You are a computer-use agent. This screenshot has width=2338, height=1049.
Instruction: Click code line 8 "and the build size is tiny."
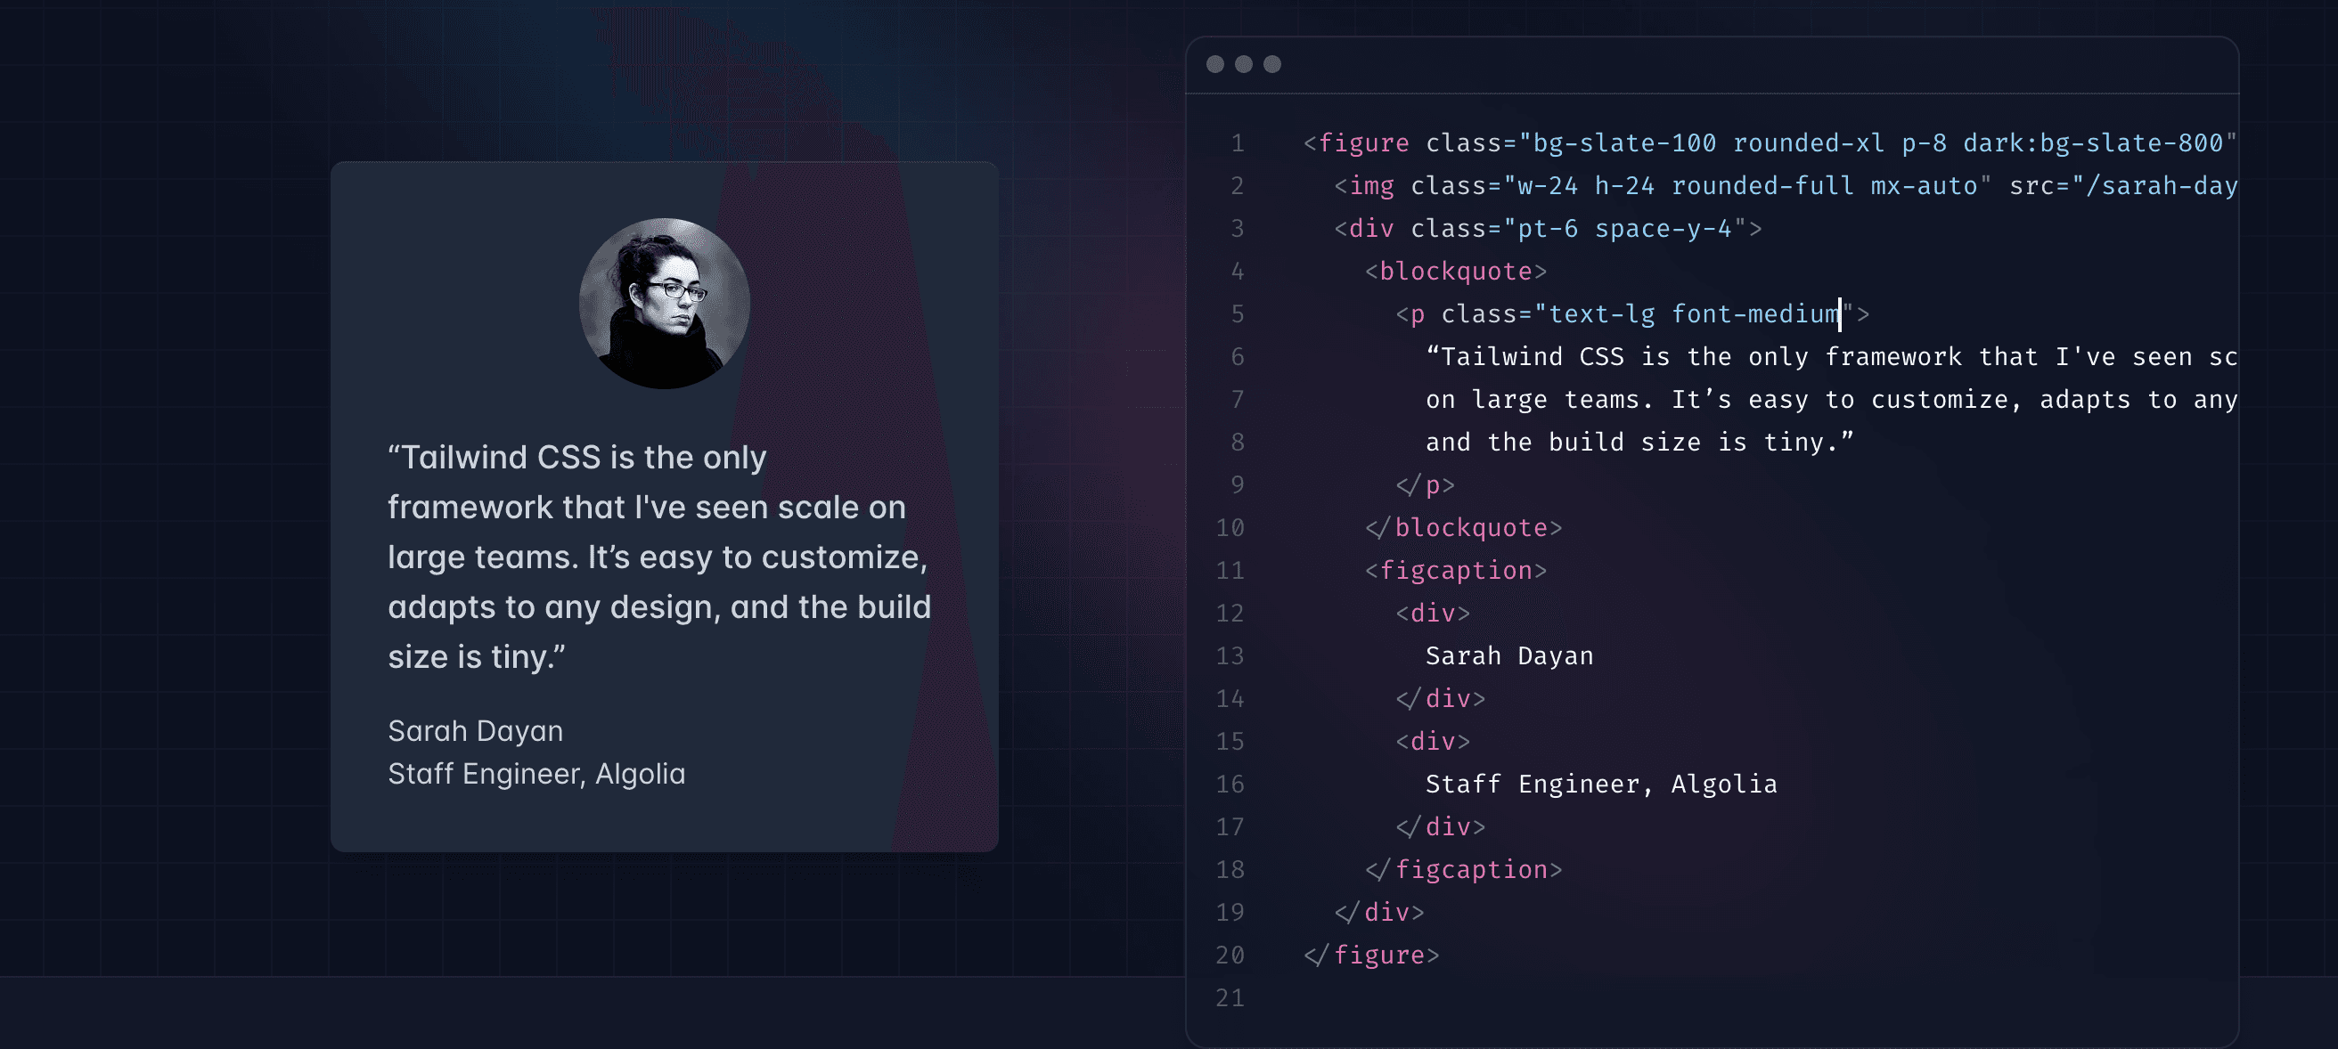tap(1640, 442)
